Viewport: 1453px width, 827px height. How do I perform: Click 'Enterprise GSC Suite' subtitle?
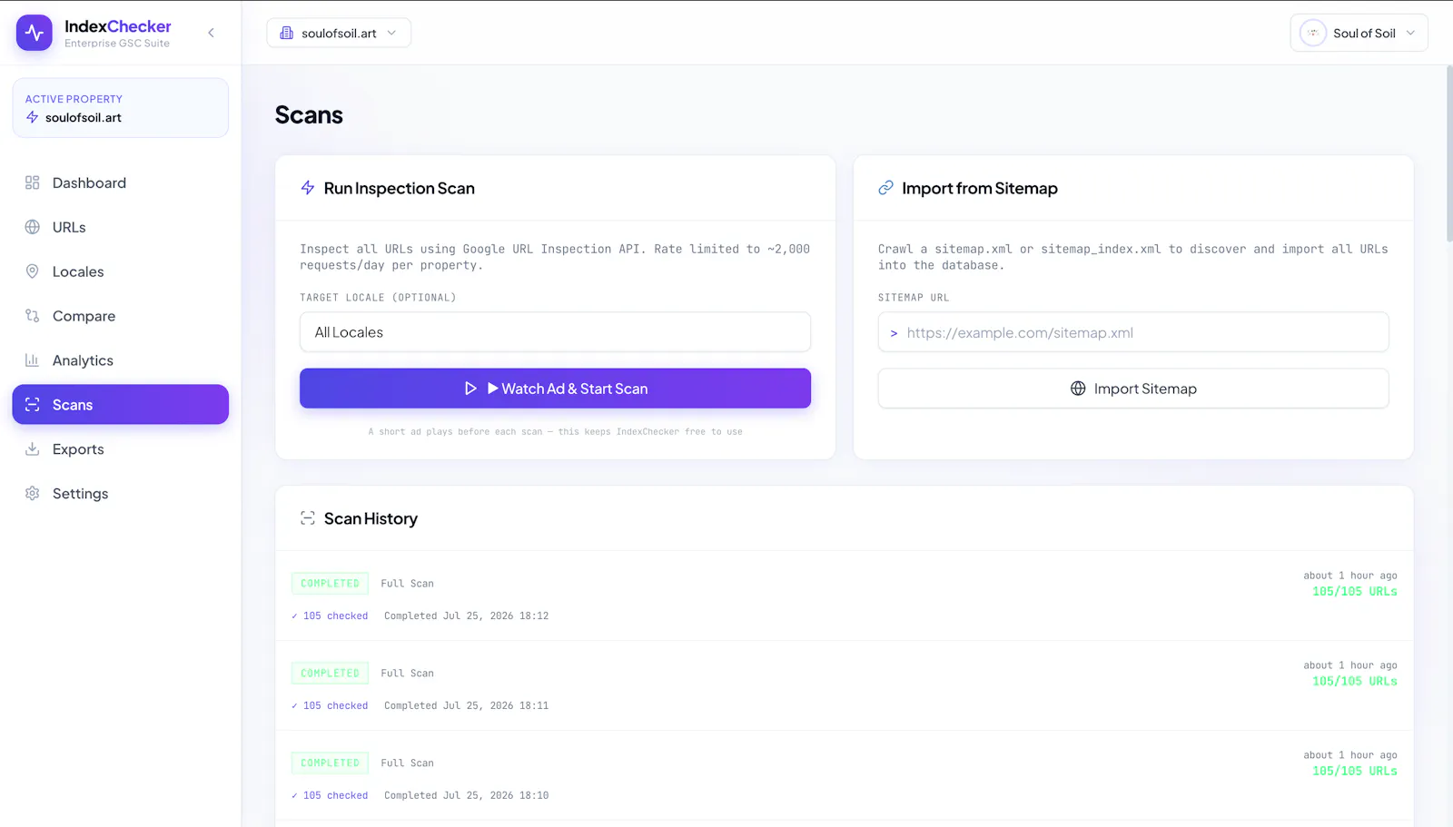pos(117,44)
